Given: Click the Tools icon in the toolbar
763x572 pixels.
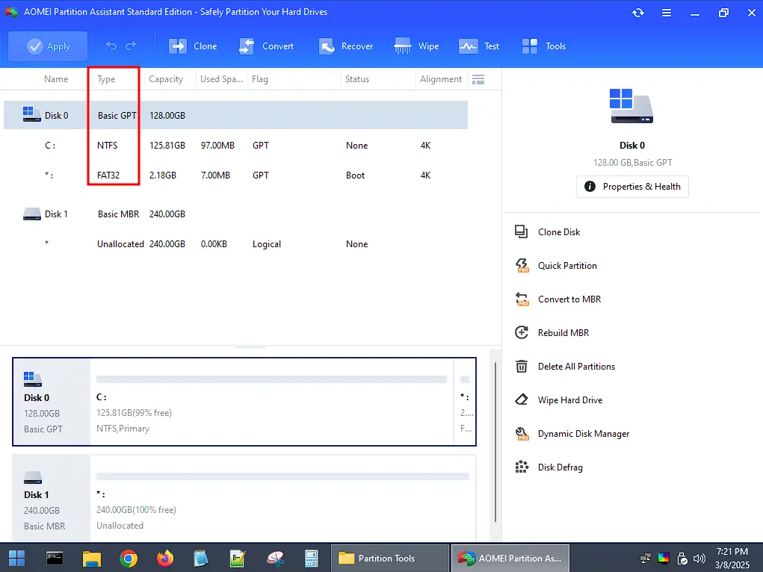Looking at the screenshot, I should pyautogui.click(x=543, y=46).
